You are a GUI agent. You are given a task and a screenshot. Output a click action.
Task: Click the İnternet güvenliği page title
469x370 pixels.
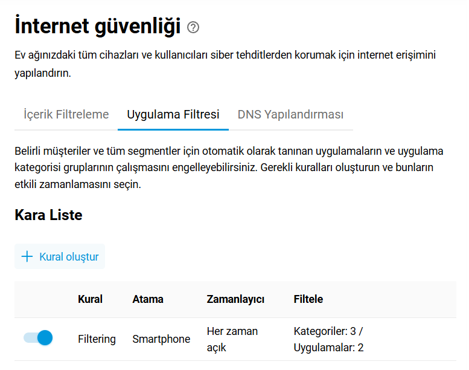(x=97, y=27)
